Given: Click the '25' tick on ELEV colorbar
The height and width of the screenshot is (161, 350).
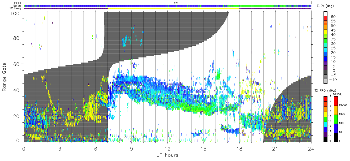Looking at the screenshot, I should pyautogui.click(x=333, y=48).
